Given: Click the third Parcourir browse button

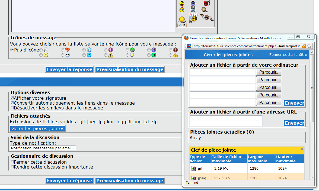Looking at the screenshot, I should [269, 87].
